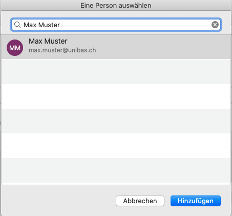The width and height of the screenshot is (232, 216).
Task: Click the word Max in search field
Action: pyautogui.click(x=30, y=25)
